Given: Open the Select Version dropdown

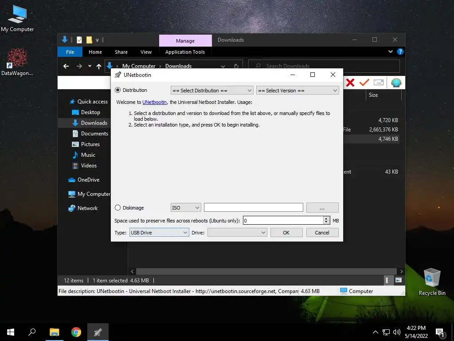Looking at the screenshot, I should (297, 91).
